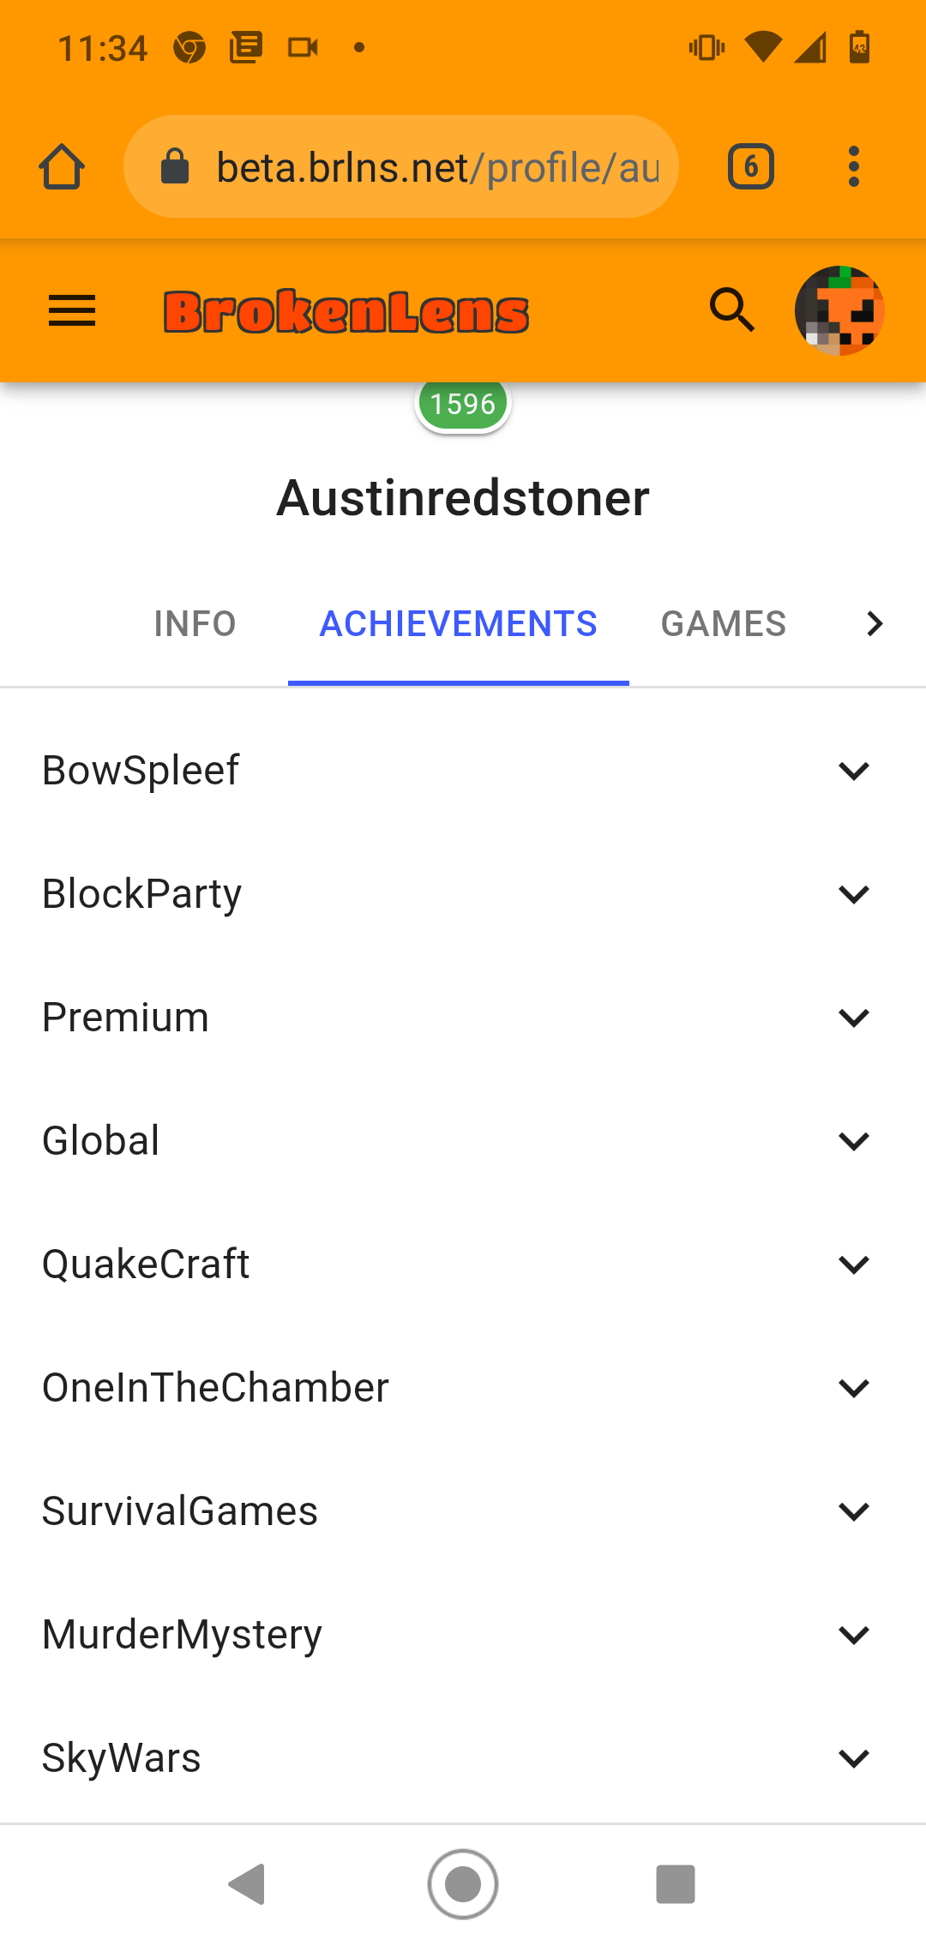Expand the SkyWars achievements section

pyautogui.click(x=463, y=1758)
